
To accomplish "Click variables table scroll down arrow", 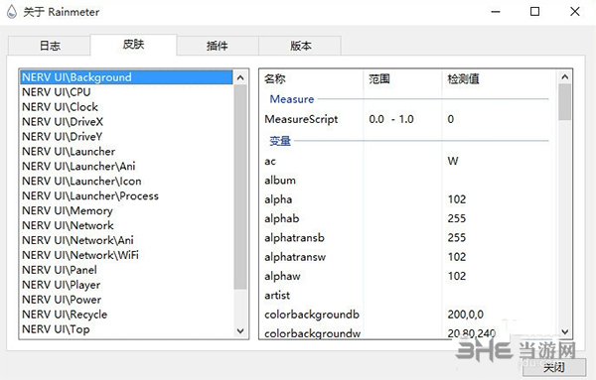I will coord(565,331).
